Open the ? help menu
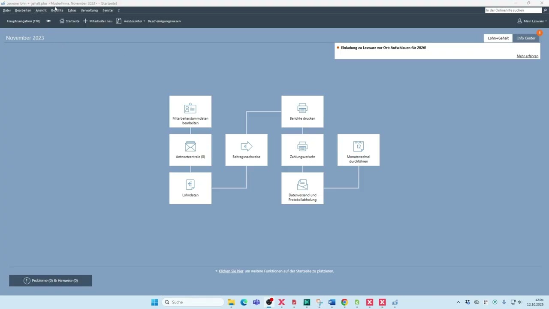This screenshot has height=309, width=549. click(x=119, y=10)
